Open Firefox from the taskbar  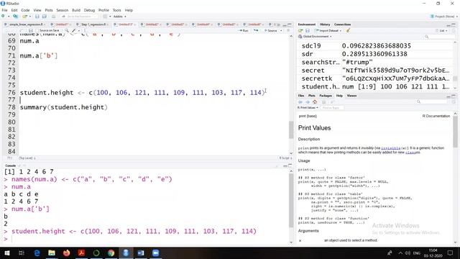(x=67, y=253)
